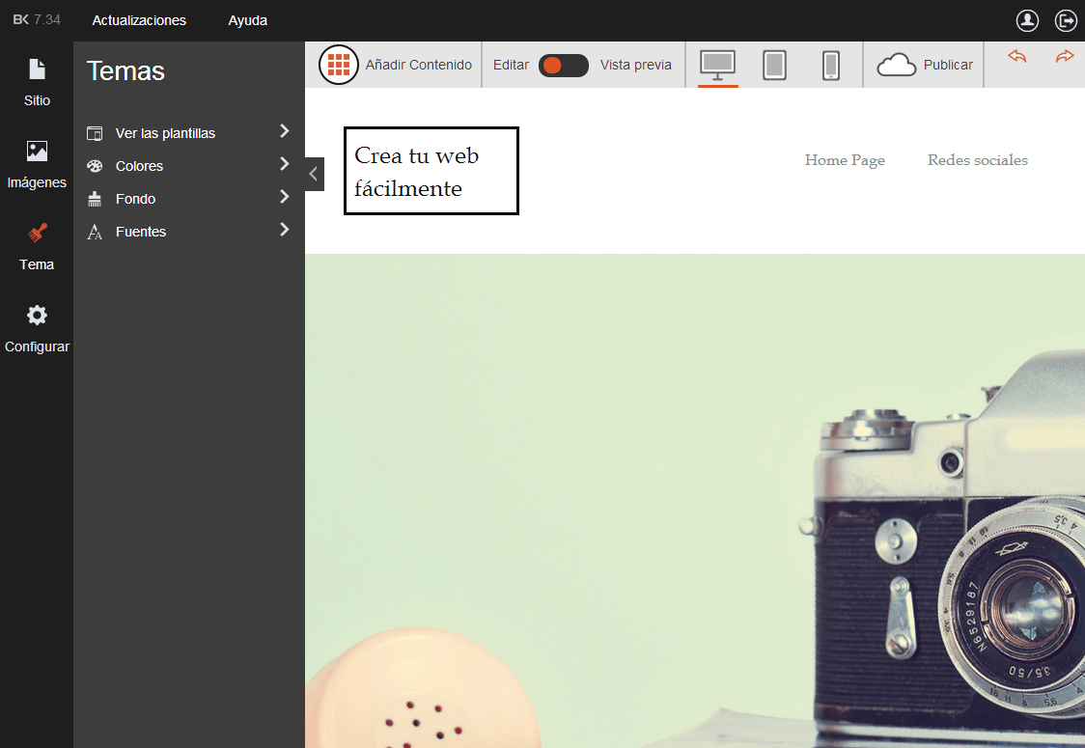Click the Imágenes label in sidebar
Image resolution: width=1085 pixels, height=748 pixels.
coord(37,182)
